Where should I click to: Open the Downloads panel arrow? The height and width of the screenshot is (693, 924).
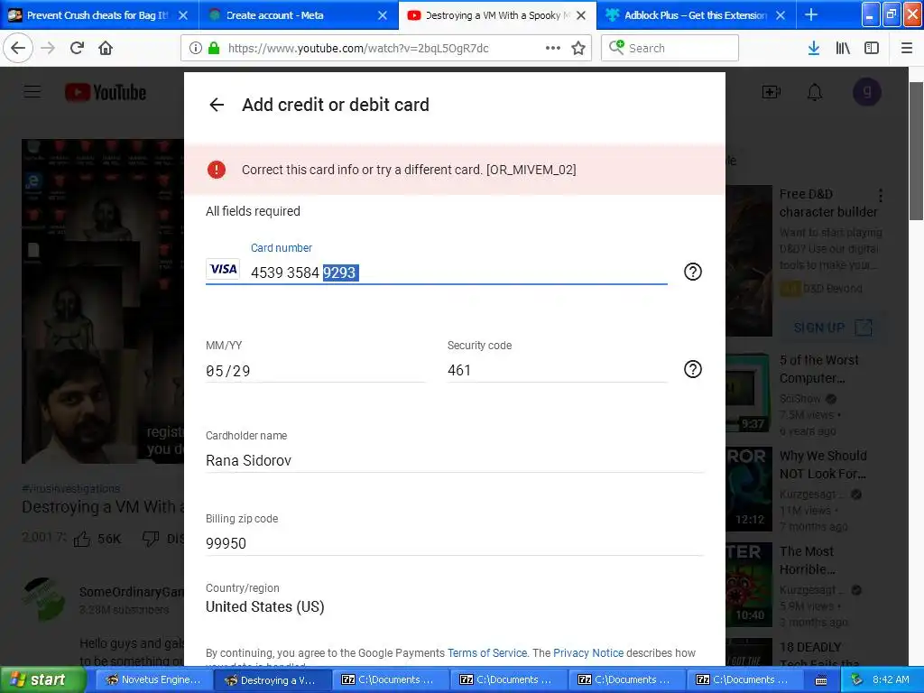tap(814, 49)
